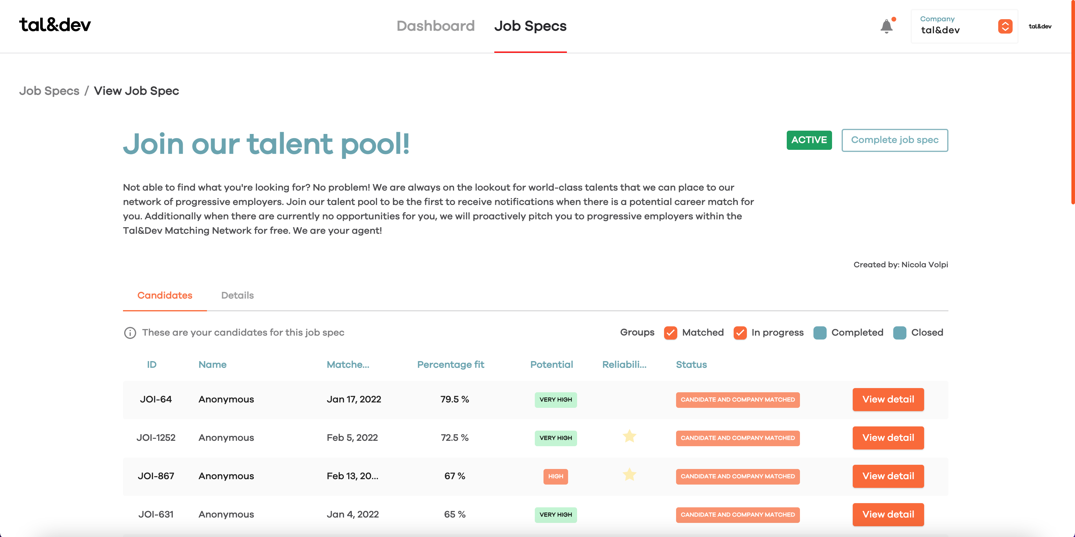Image resolution: width=1075 pixels, height=537 pixels.
Task: Sort by the Reliabili... column header
Action: pyautogui.click(x=624, y=365)
